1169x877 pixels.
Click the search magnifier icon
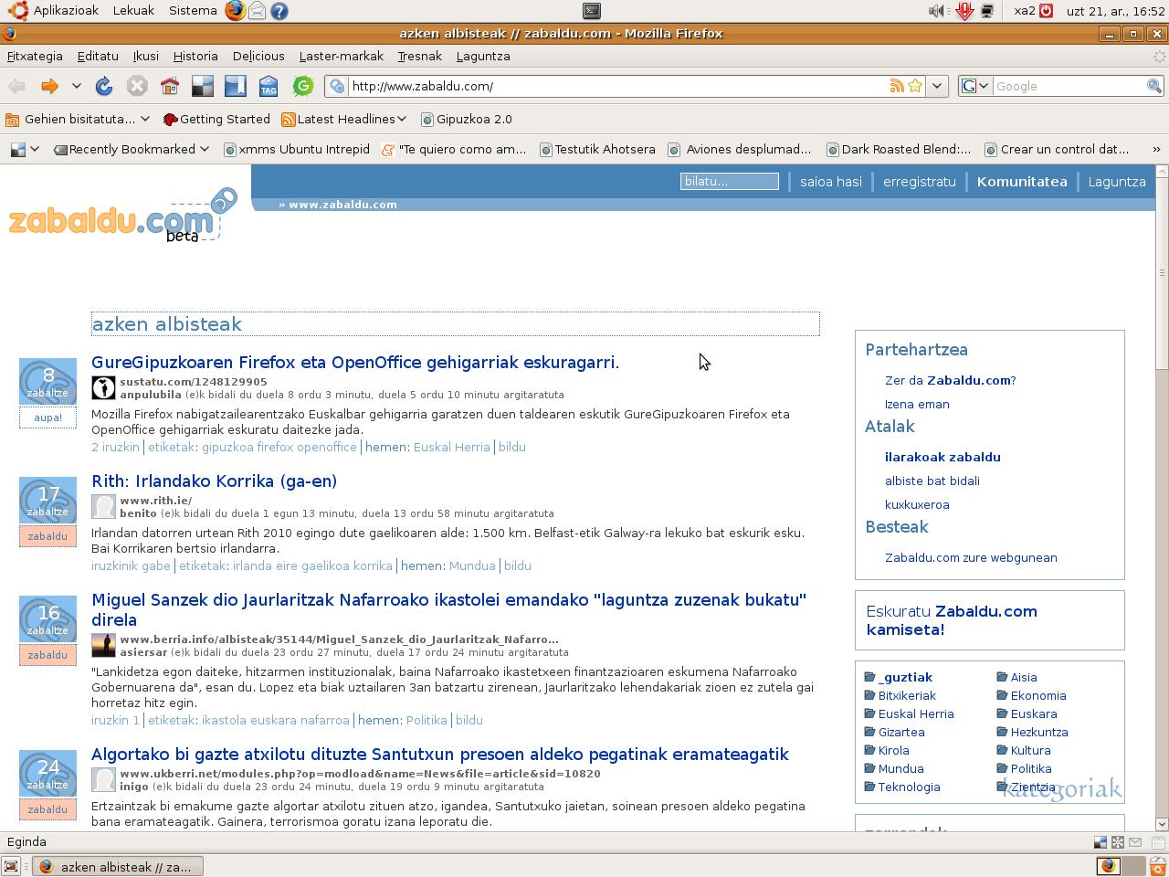[x=1154, y=86]
